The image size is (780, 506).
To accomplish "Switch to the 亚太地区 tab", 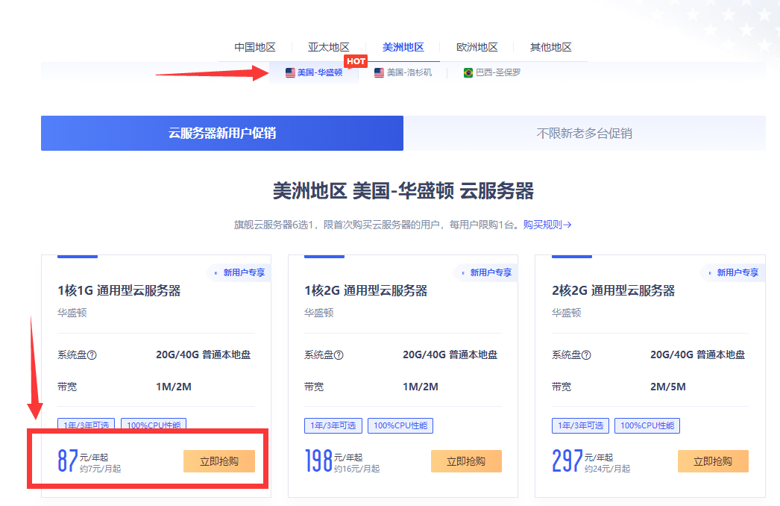I will pos(329,47).
